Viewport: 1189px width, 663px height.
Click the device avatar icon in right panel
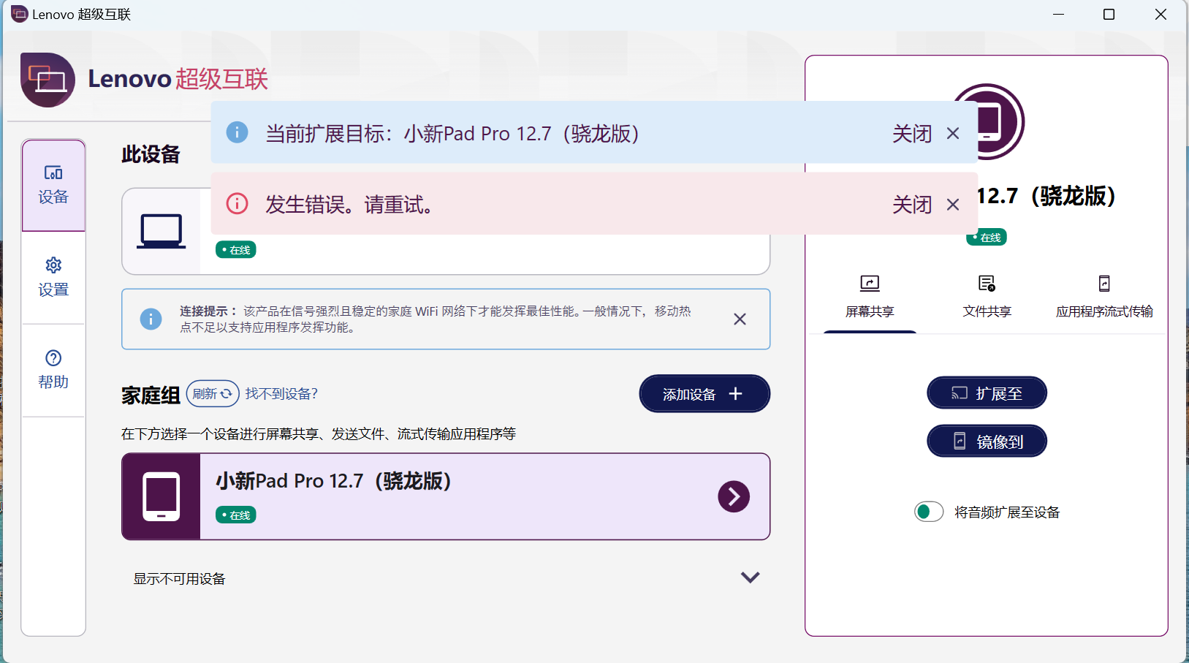[987, 121]
